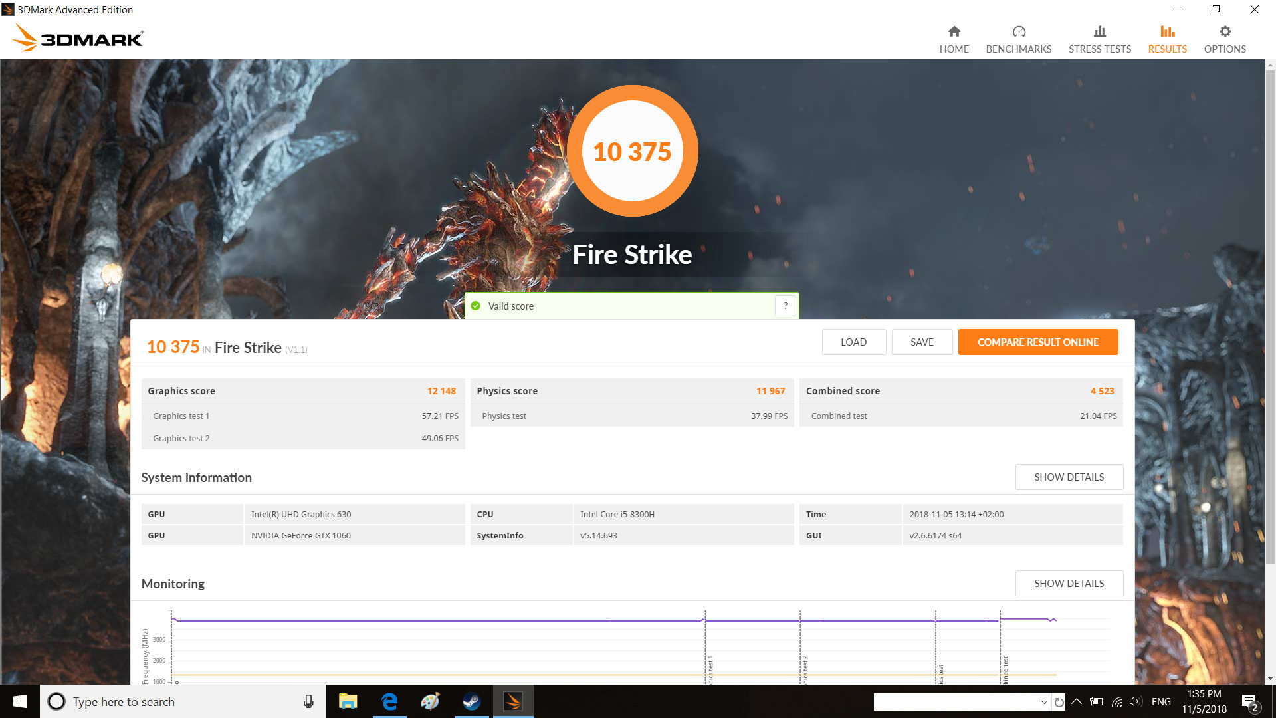The width and height of the screenshot is (1276, 718).
Task: Click the Time value 2018-11-05 13:14
Action: pyautogui.click(x=1012, y=515)
